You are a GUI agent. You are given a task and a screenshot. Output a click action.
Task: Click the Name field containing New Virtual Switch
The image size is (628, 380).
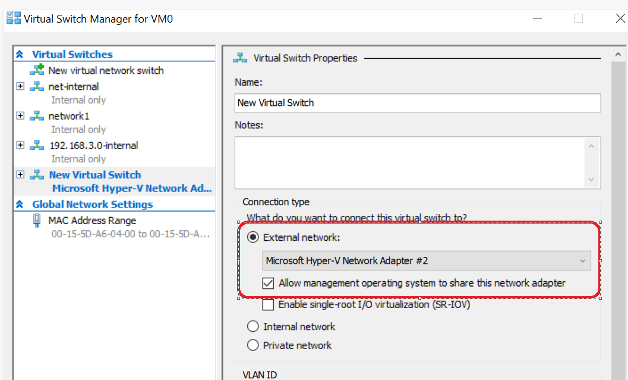418,103
